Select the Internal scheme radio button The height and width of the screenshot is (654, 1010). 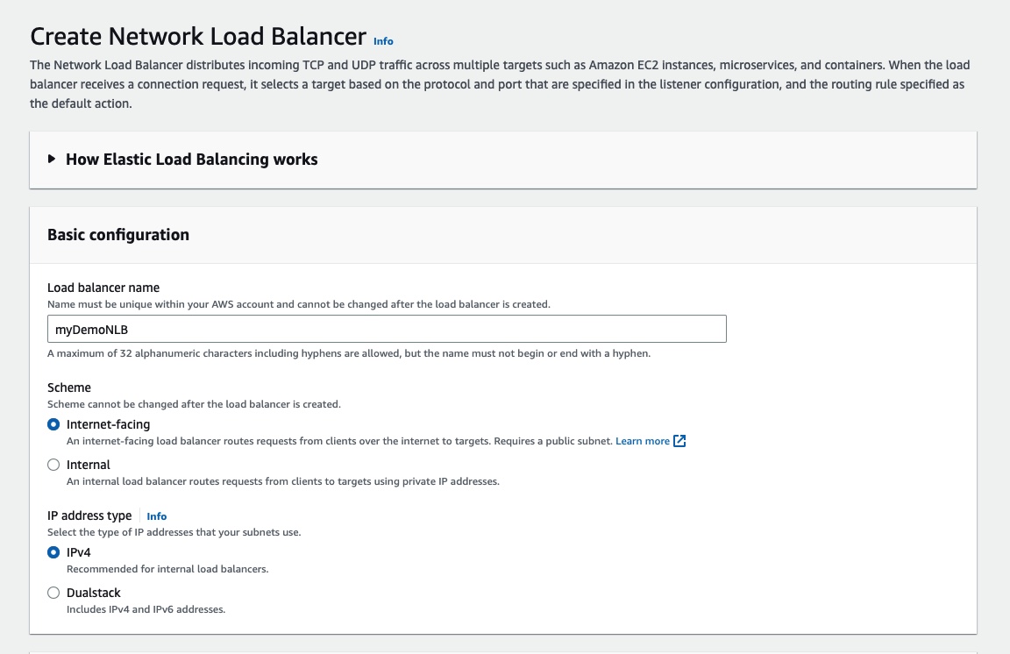coord(53,465)
